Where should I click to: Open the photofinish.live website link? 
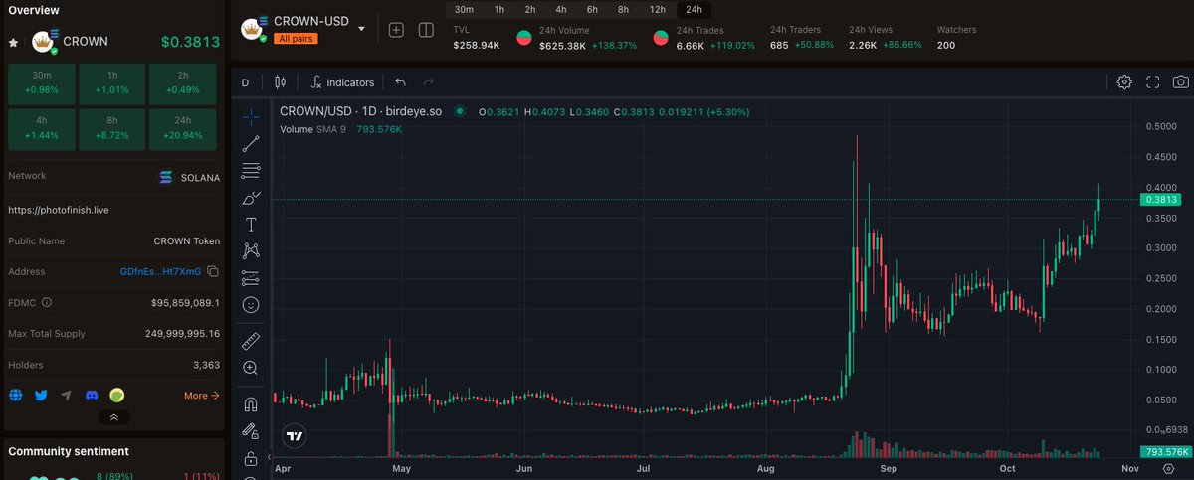[57, 210]
